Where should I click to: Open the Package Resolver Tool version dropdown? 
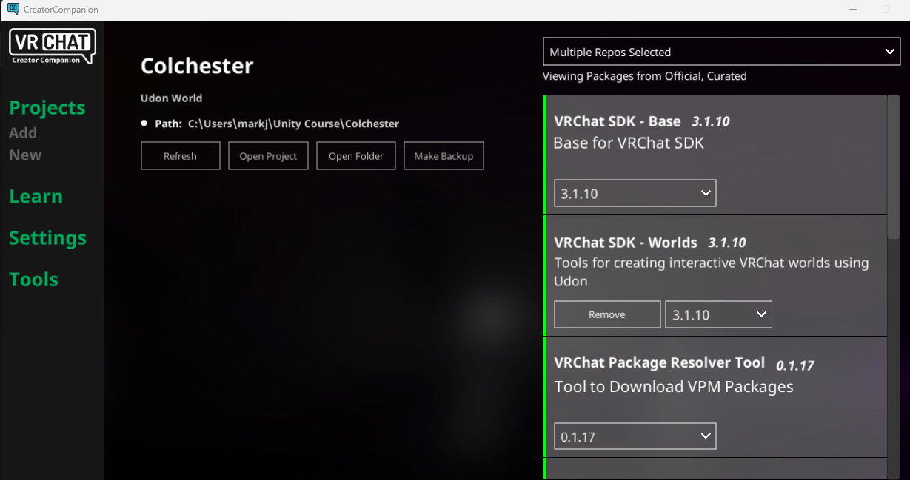pyautogui.click(x=635, y=436)
